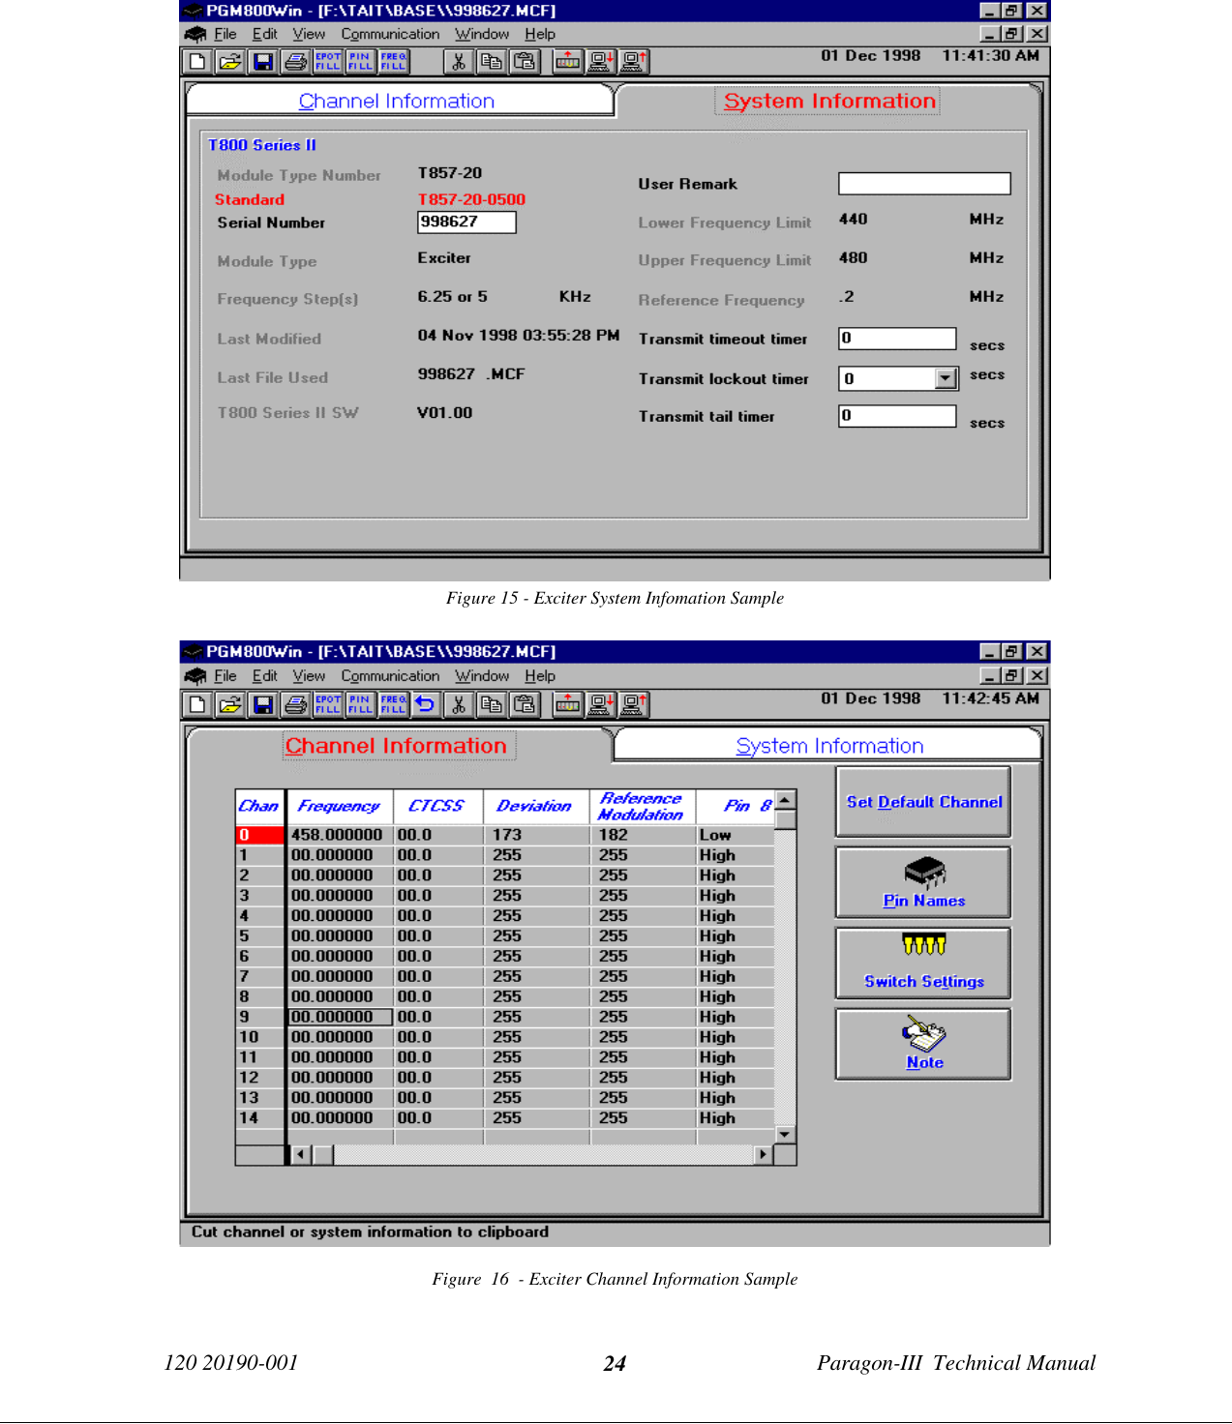1232x1424 pixels.
Task: Open the Pin Names button
Action: [924, 882]
